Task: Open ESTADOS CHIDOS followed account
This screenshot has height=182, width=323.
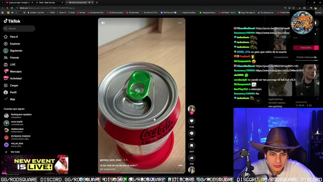Action: pos(17,138)
